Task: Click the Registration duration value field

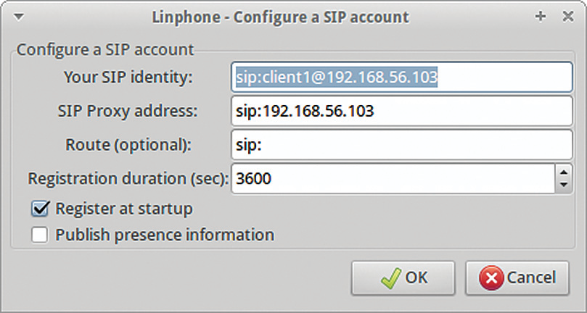Action: (x=393, y=179)
